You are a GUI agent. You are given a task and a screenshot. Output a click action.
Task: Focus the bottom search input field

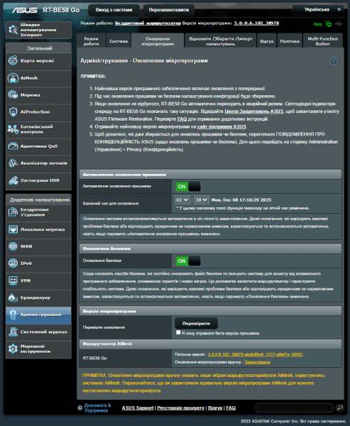click(x=295, y=408)
